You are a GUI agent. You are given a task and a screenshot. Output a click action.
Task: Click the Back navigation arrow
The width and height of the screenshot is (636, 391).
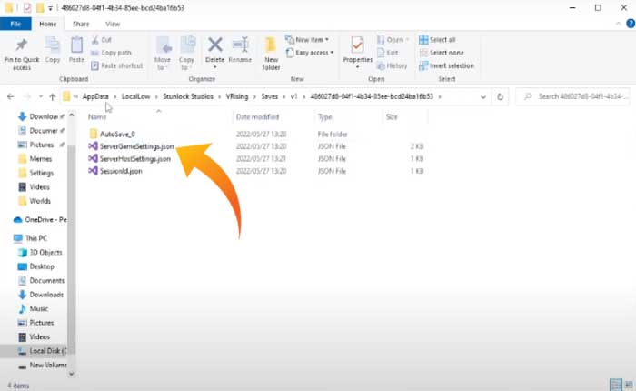[10, 96]
